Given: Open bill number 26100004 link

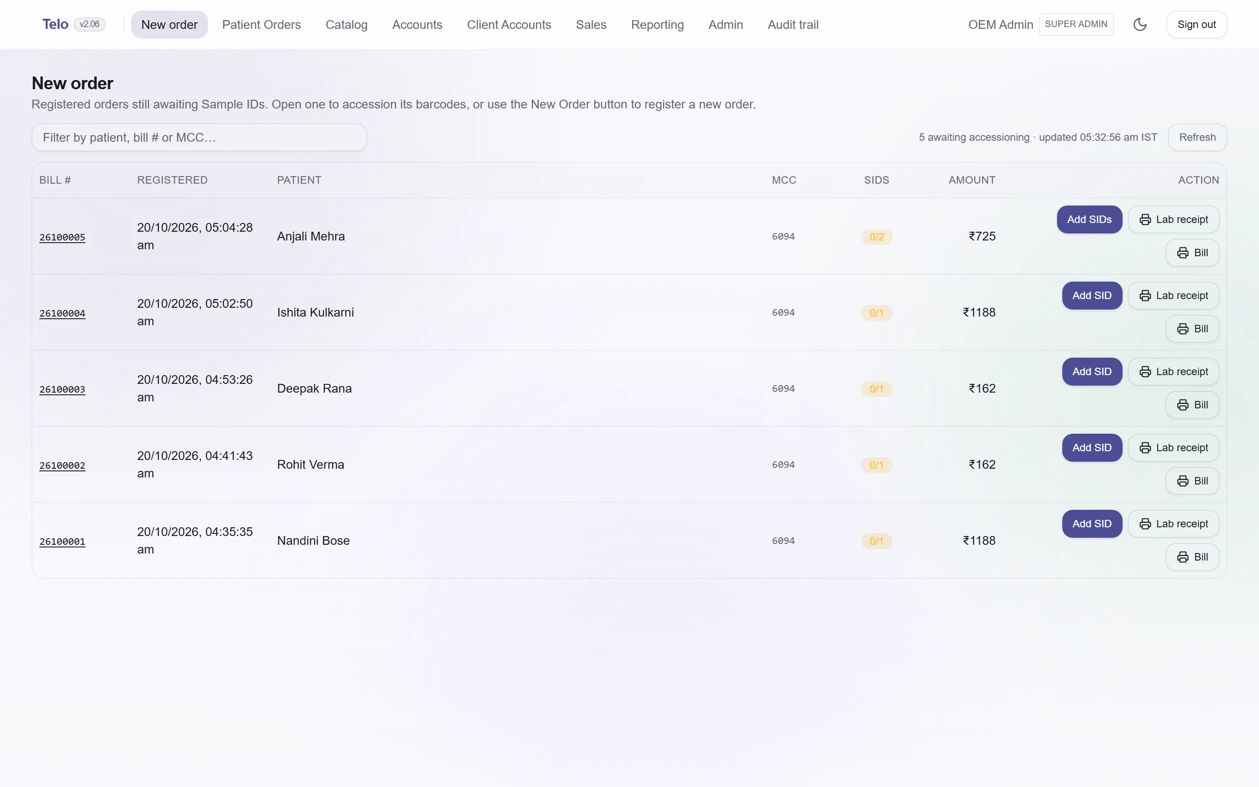Looking at the screenshot, I should point(63,313).
